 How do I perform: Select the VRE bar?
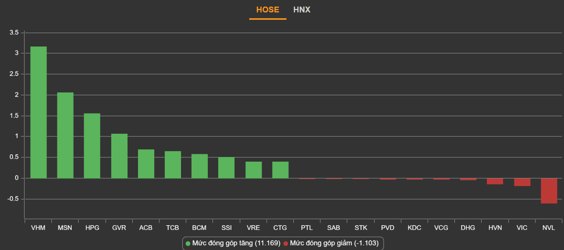pos(254,170)
